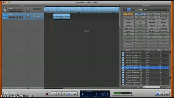This screenshot has width=174, height=98.
Task: Select the Grooving descriptor button
Action: [x=152, y=31]
